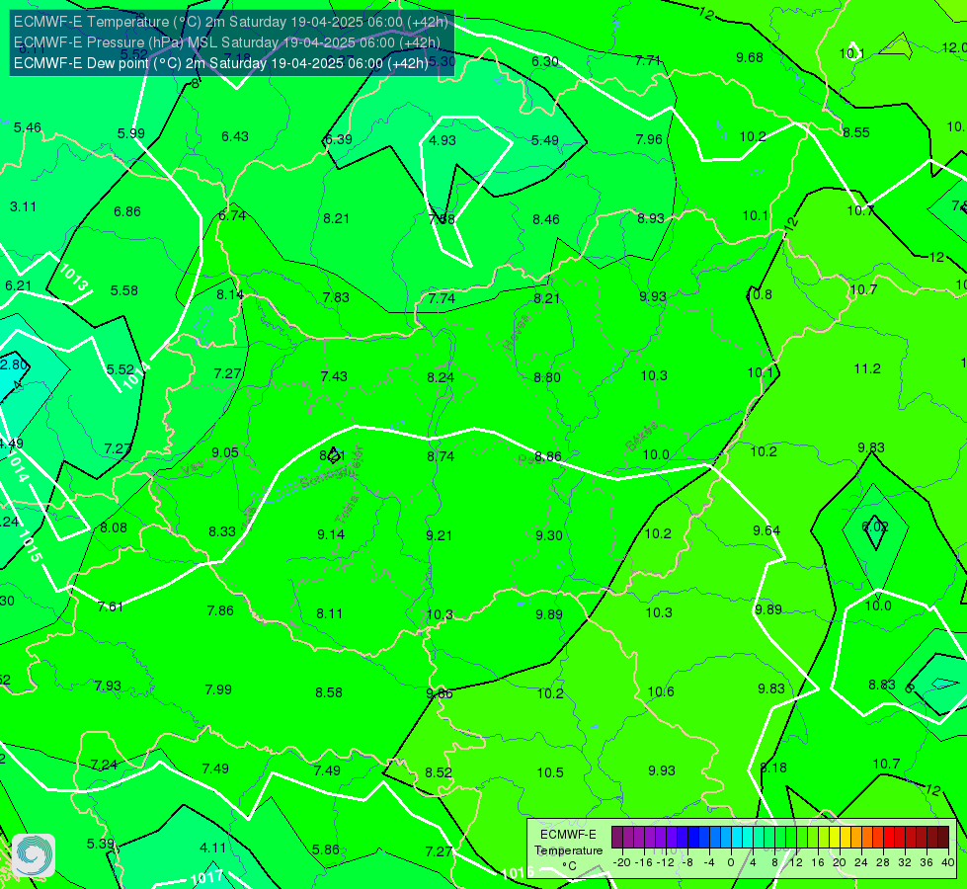Image resolution: width=967 pixels, height=889 pixels.
Task: Click the map value '8.18'
Action: [x=773, y=768]
